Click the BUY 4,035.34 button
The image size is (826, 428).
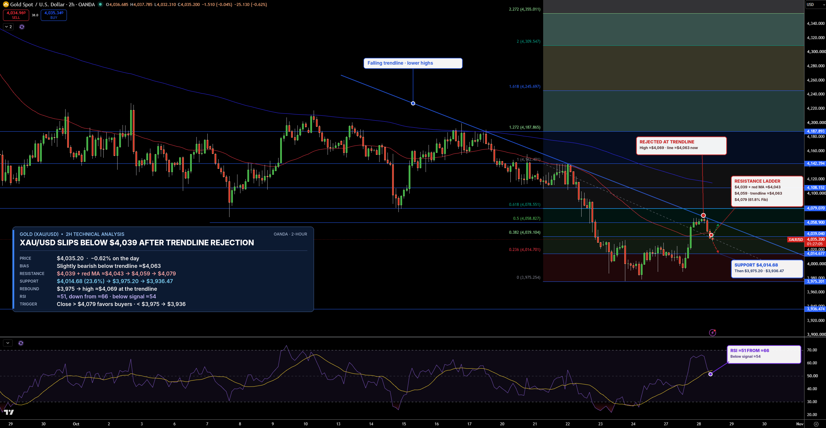click(x=54, y=15)
